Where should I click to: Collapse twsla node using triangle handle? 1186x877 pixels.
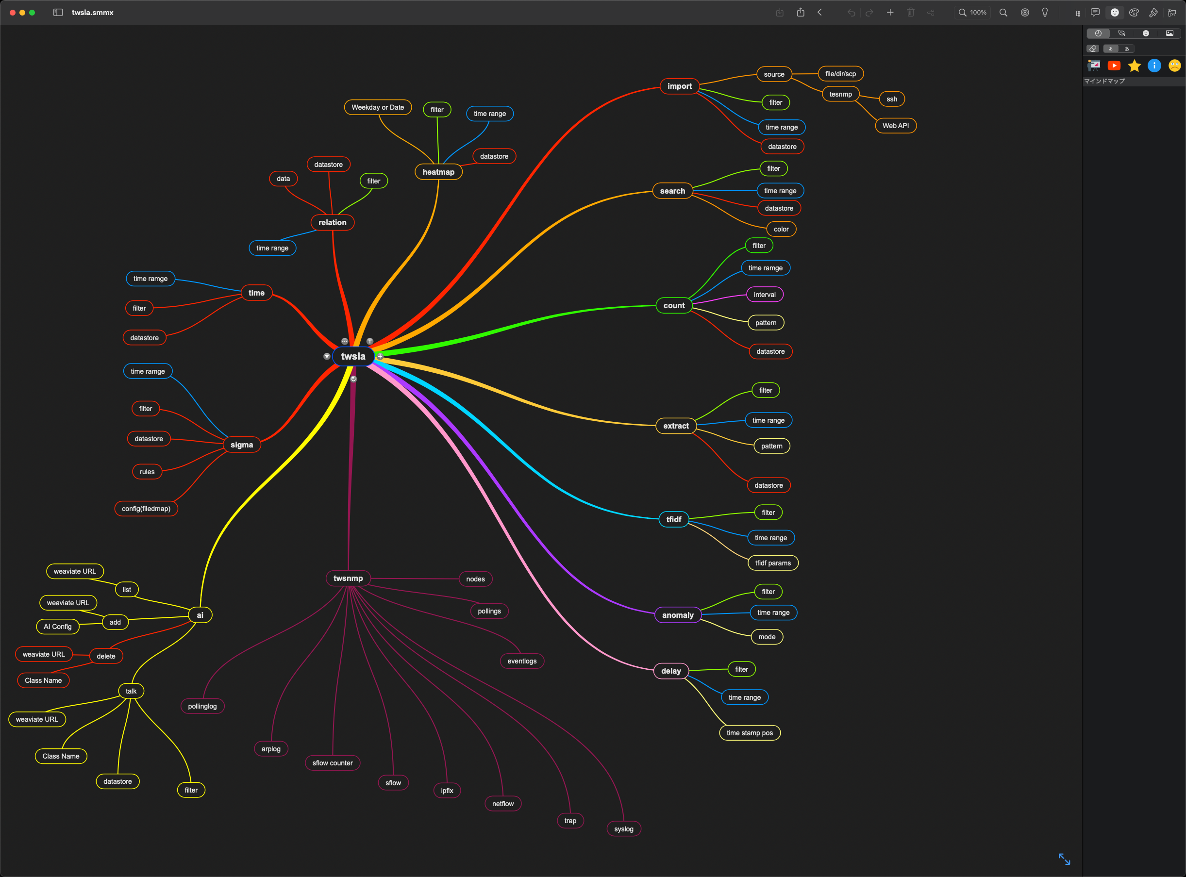coord(327,356)
